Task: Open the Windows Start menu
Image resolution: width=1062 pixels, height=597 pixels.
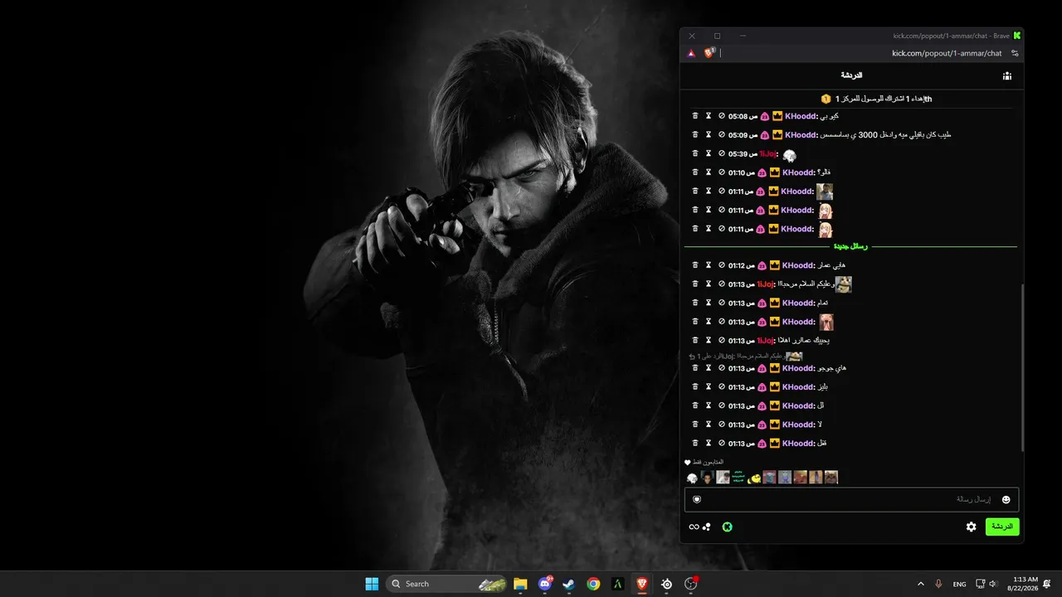Action: coord(372,584)
